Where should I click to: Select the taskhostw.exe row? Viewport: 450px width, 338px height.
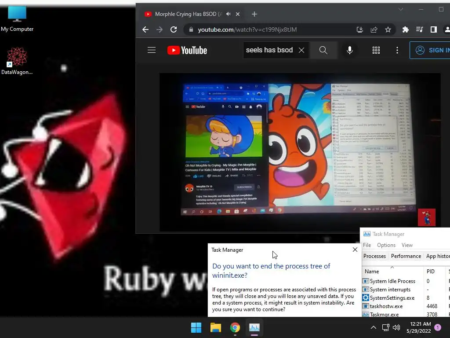406,306
